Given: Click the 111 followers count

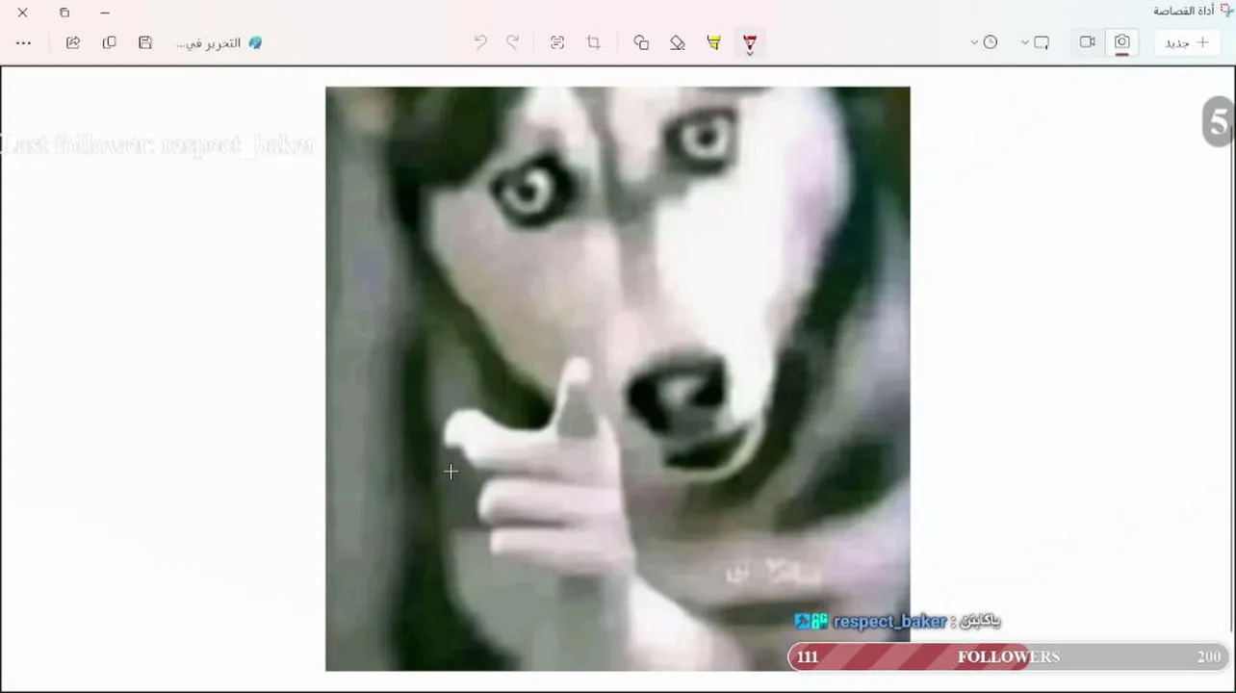Looking at the screenshot, I should point(808,656).
